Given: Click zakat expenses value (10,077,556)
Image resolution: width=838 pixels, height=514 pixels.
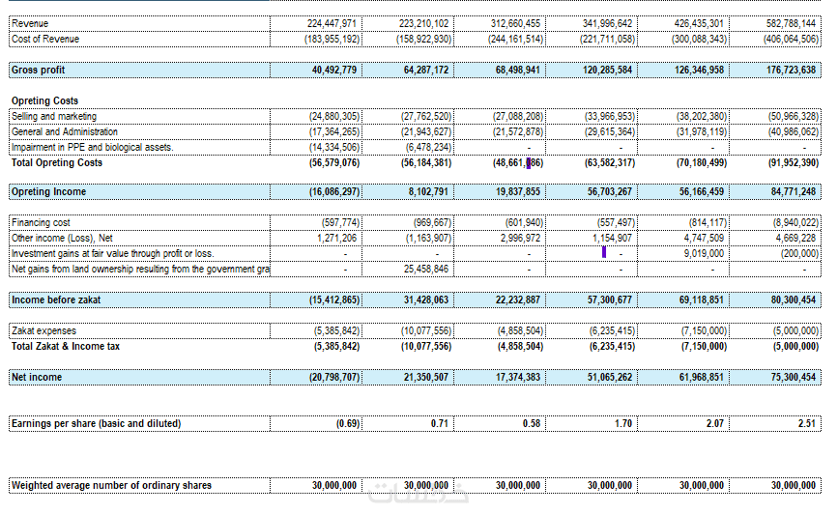Looking at the screenshot, I should coord(426,331).
